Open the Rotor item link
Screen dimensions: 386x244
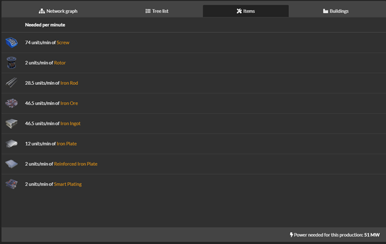click(60, 63)
